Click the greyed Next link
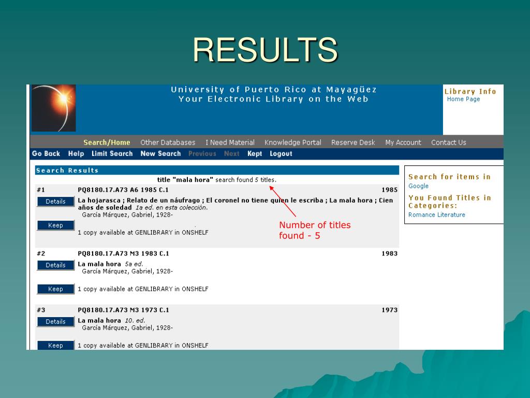Image resolution: width=530 pixels, height=398 pixels. (x=231, y=153)
